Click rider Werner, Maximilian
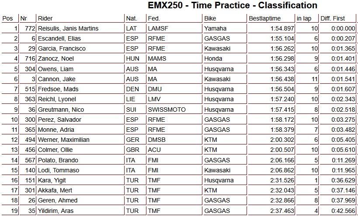 tap(64, 140)
